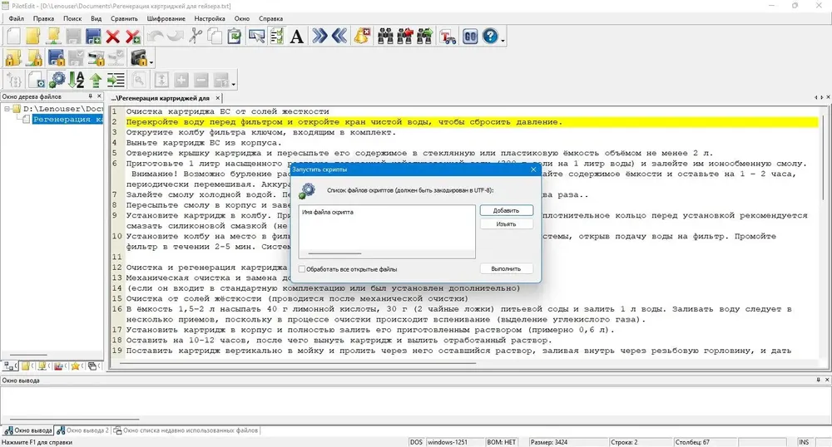Open the Файл menu
Viewport: 832px width, 447px height.
[x=16, y=18]
